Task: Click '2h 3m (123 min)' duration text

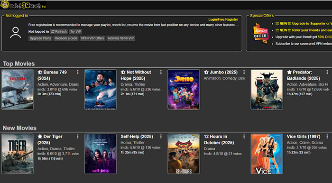Action: coord(49,94)
